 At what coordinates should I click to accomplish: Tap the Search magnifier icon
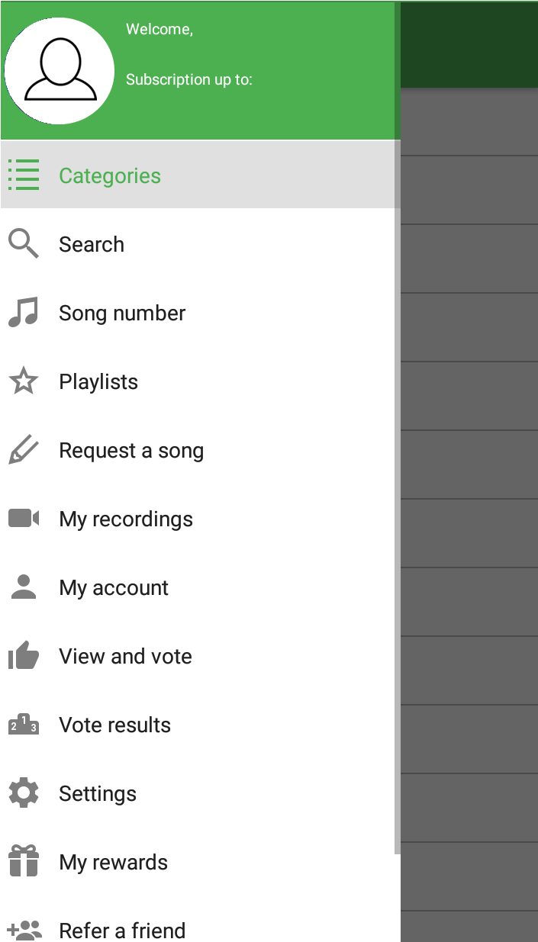24,244
